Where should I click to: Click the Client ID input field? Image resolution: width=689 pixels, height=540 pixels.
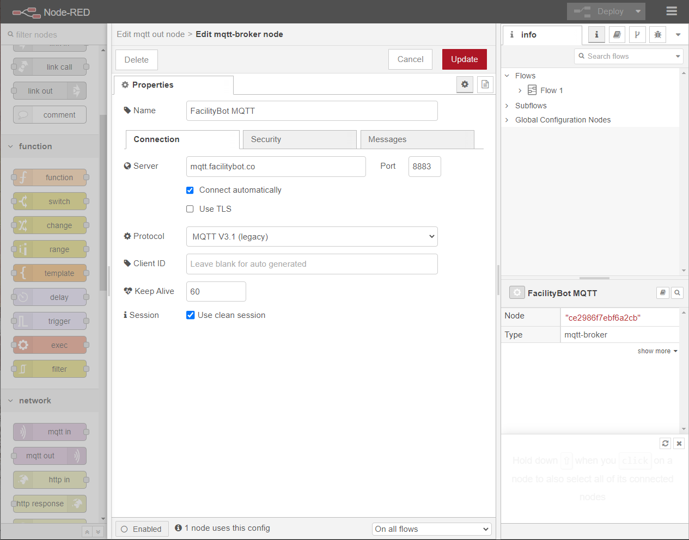[x=312, y=264]
